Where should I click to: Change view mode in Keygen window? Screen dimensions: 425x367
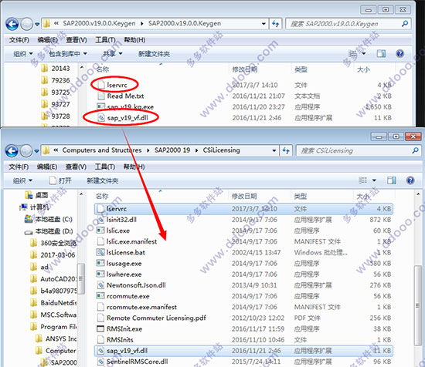pos(353,53)
